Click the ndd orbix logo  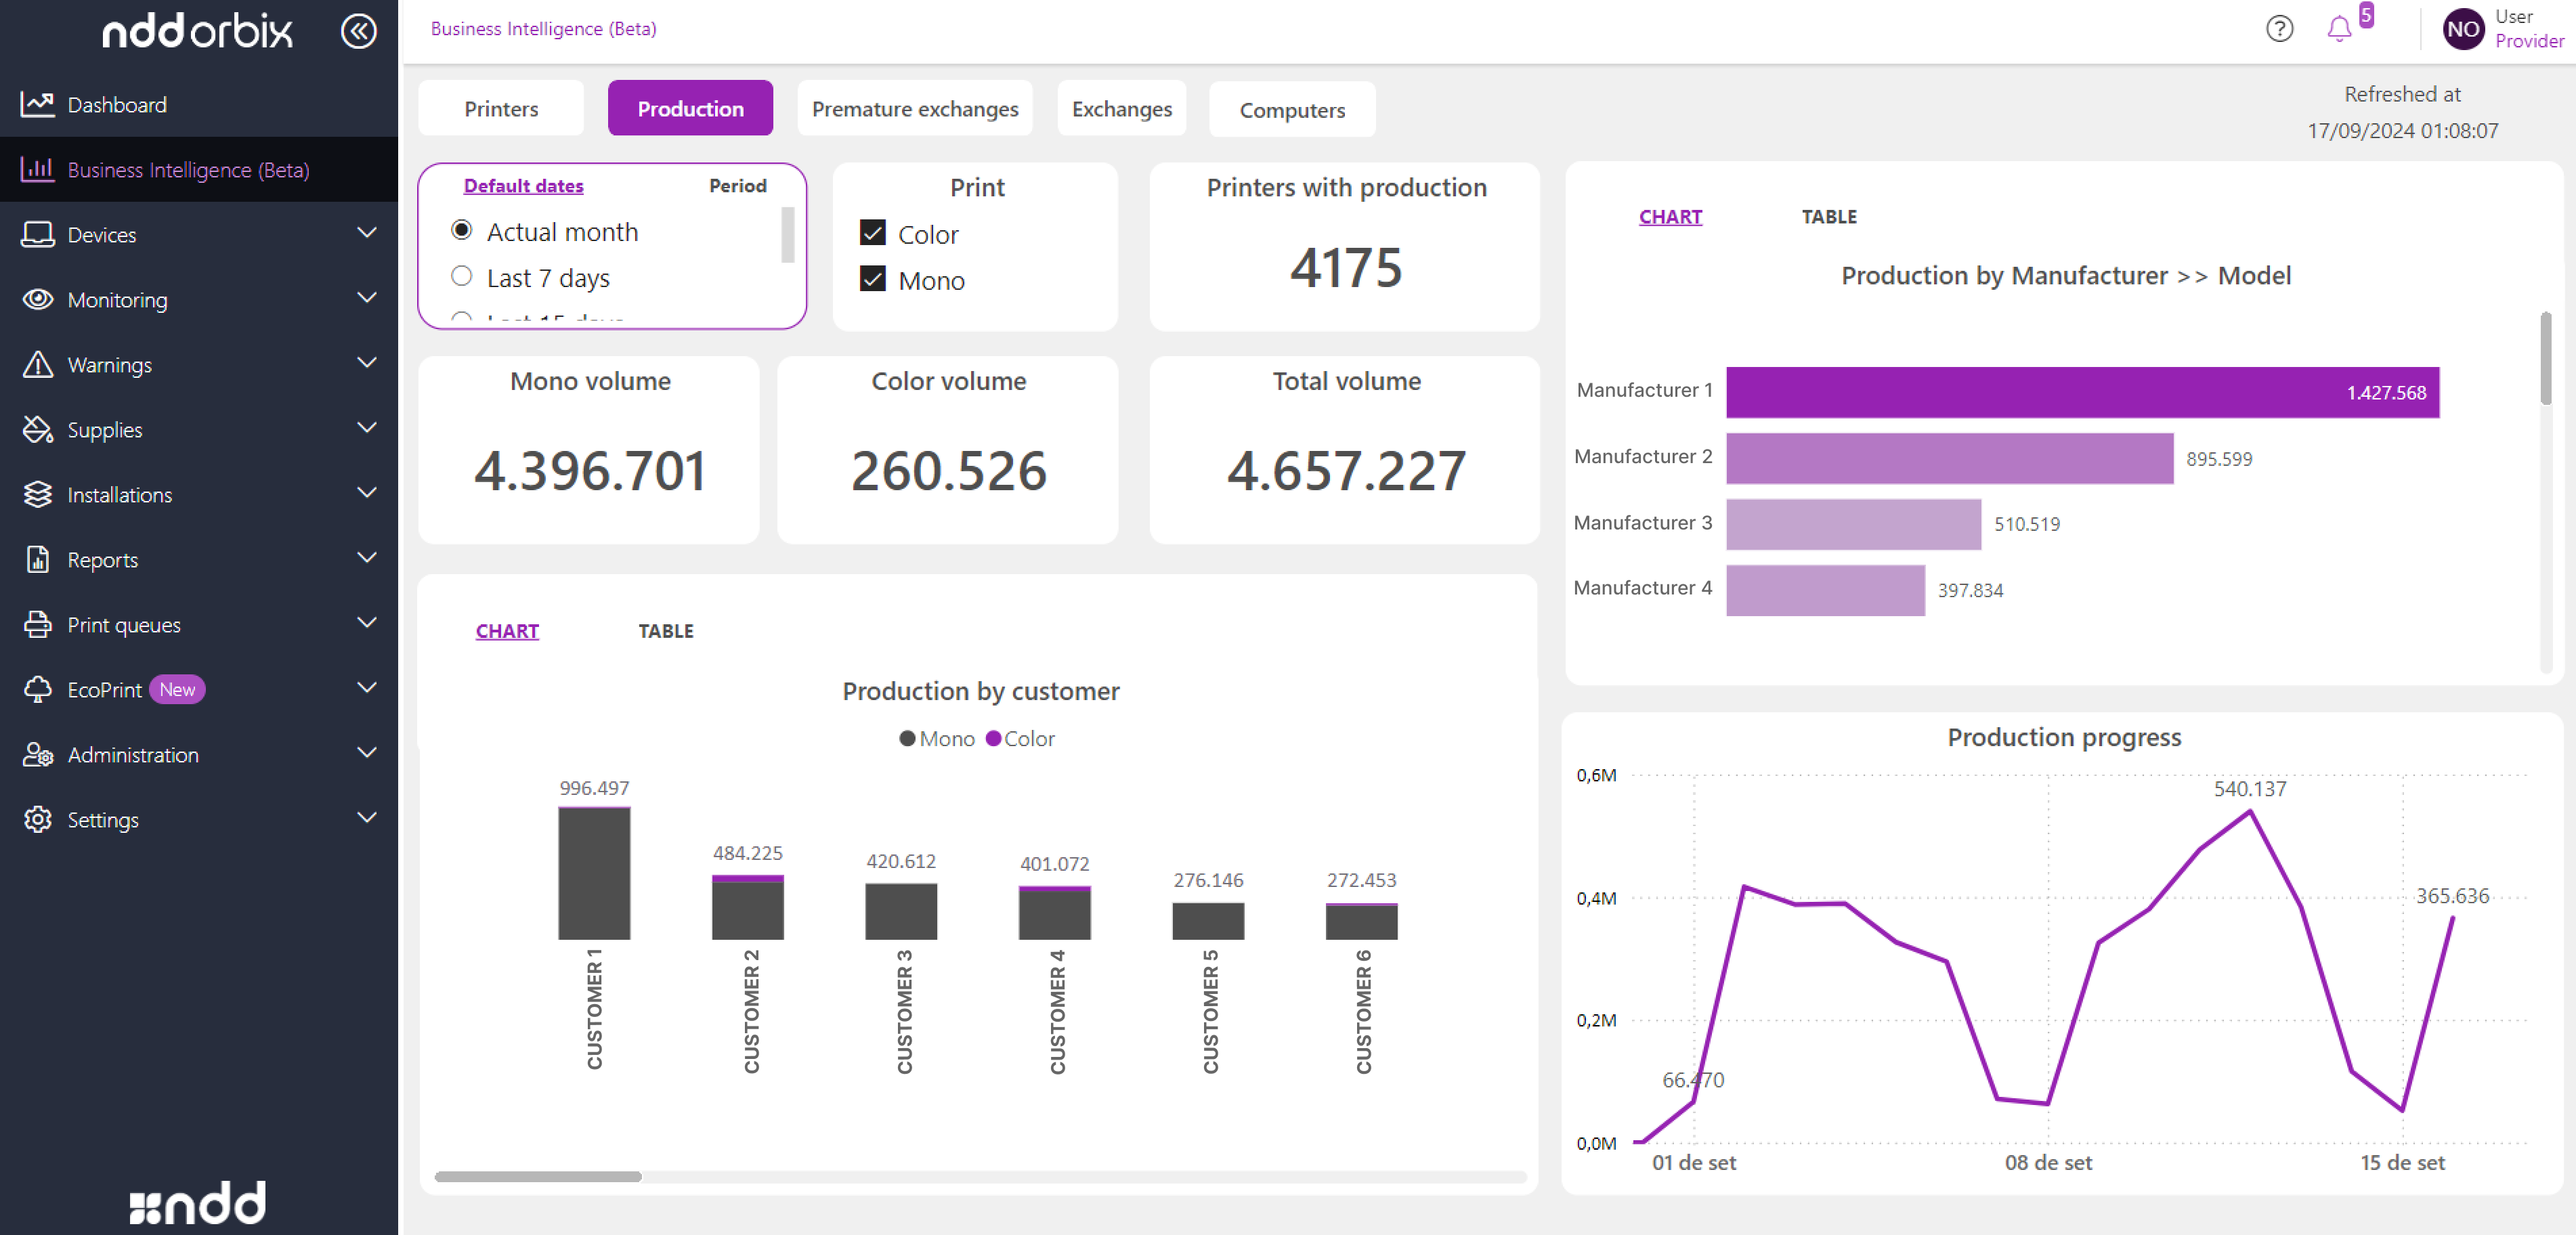click(x=198, y=31)
